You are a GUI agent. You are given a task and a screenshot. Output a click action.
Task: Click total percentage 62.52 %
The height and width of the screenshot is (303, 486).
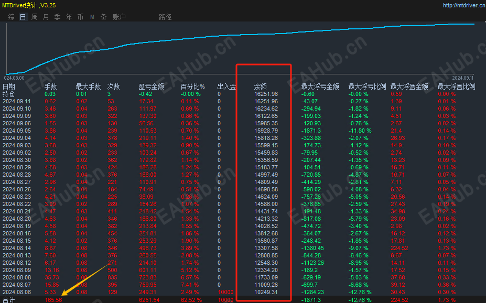click(x=191, y=300)
